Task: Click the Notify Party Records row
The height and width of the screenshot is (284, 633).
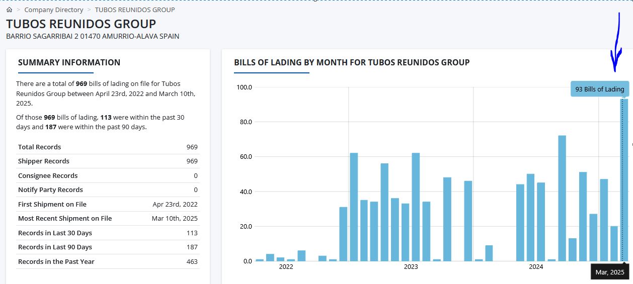Action: pyautogui.click(x=108, y=190)
